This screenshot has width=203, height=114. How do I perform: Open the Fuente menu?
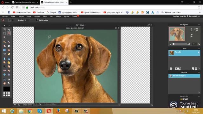(75, 16)
